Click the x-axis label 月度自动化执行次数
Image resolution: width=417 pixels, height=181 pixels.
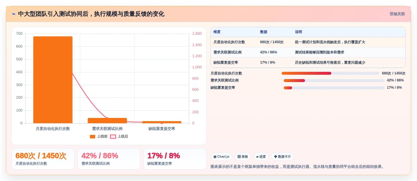53,129
